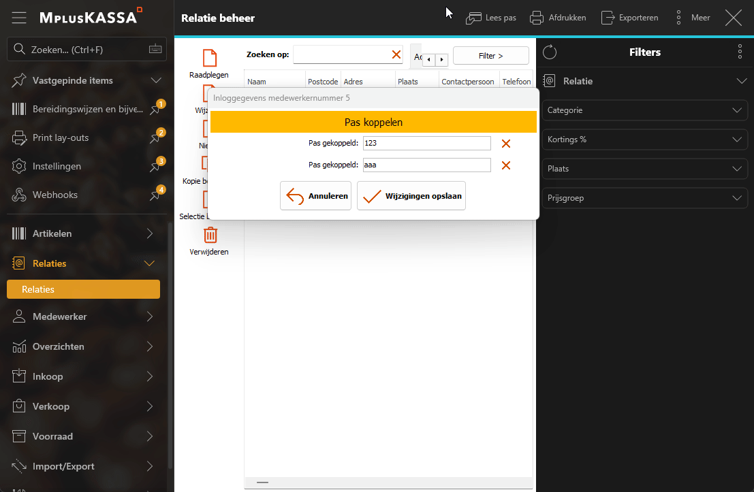The height and width of the screenshot is (492, 754).
Task: Click the horizontal scrollbar thumb below table
Action: coord(262,482)
